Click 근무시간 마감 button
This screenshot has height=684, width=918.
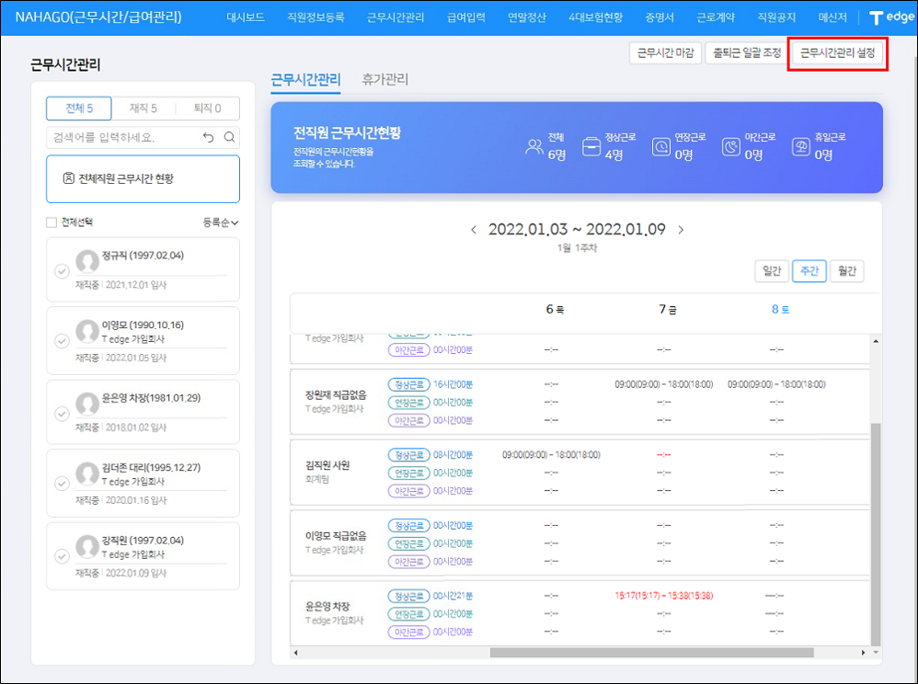pyautogui.click(x=665, y=52)
